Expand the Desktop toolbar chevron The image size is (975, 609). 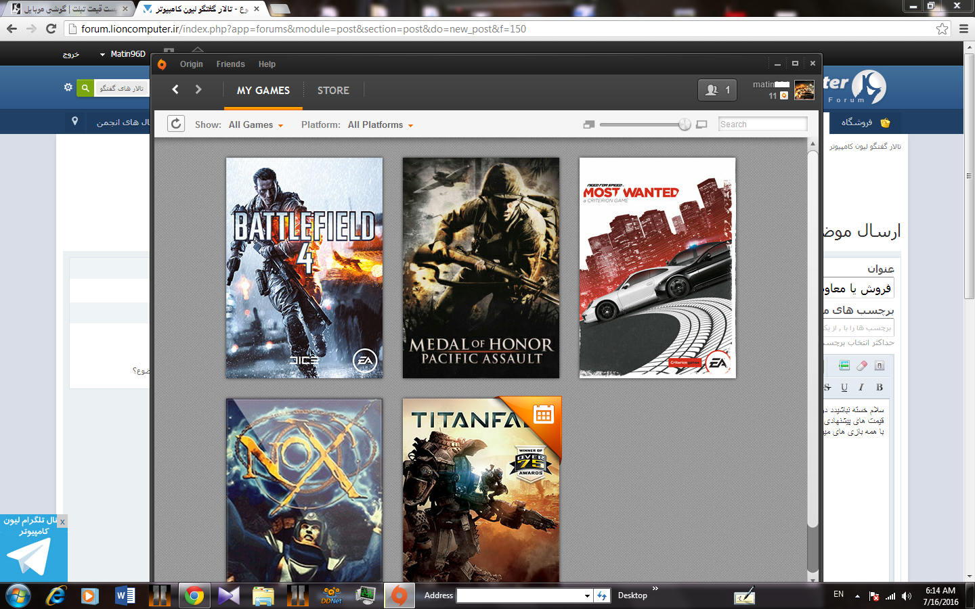[655, 589]
